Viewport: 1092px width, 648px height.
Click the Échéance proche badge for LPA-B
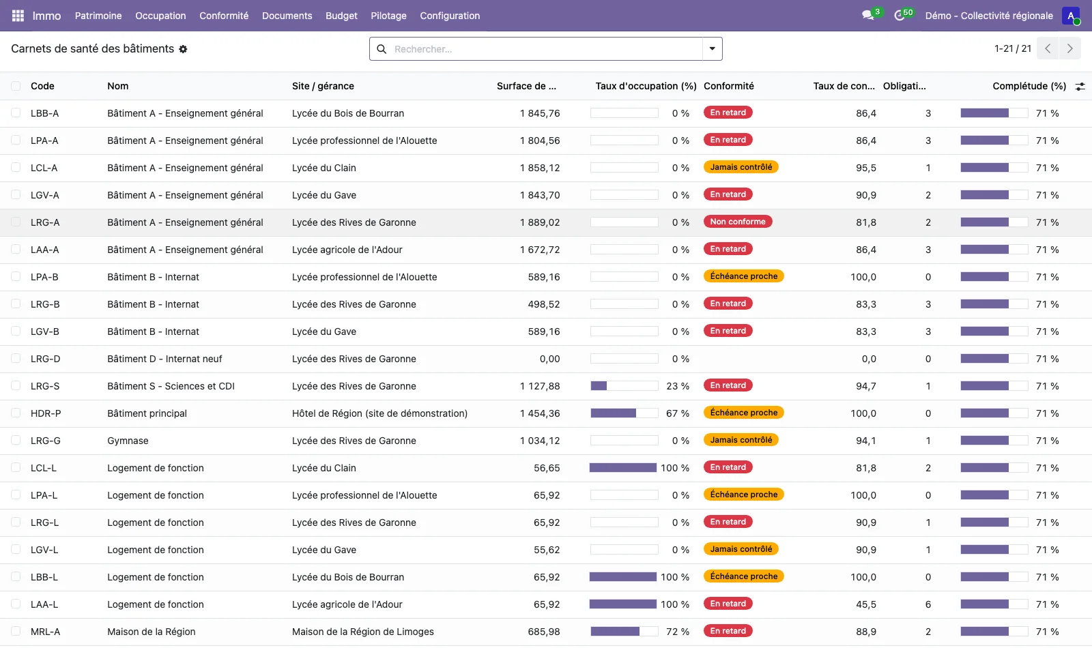point(744,276)
